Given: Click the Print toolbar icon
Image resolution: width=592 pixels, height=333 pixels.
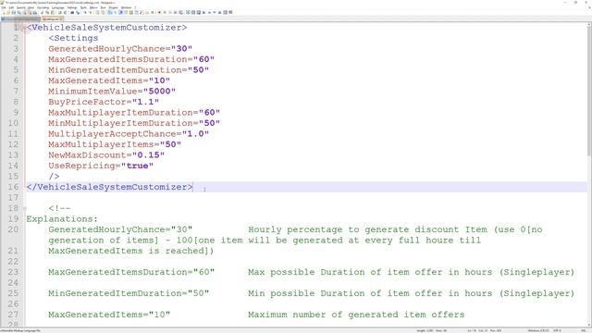Looking at the screenshot, I should (x=35, y=12).
